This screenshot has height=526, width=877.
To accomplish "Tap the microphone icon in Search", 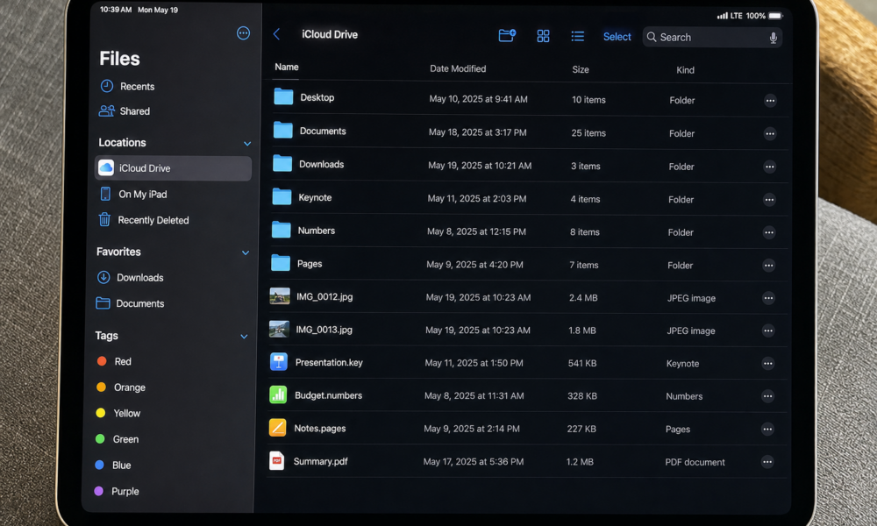I will (773, 38).
